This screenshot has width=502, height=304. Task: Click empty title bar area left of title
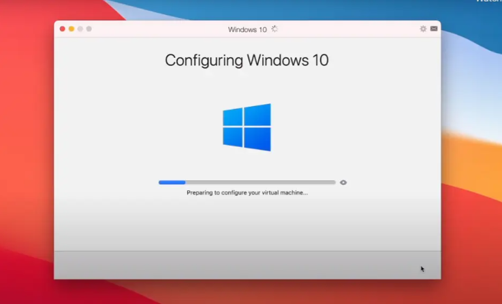[157, 29]
